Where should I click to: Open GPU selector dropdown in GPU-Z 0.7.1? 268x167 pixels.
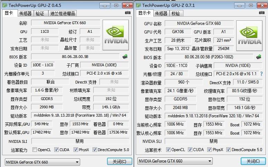coord(175,161)
